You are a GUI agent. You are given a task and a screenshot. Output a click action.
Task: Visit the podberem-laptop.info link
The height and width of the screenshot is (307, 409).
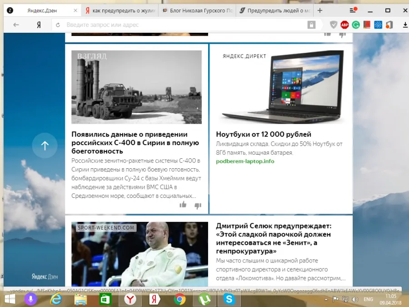point(245,161)
